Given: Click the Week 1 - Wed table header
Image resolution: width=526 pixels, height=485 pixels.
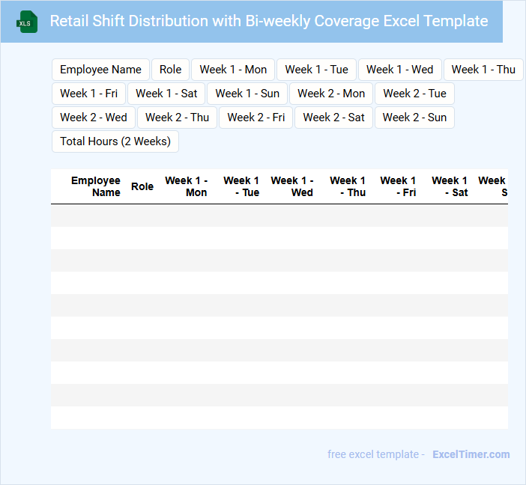Looking at the screenshot, I should 292,186.
